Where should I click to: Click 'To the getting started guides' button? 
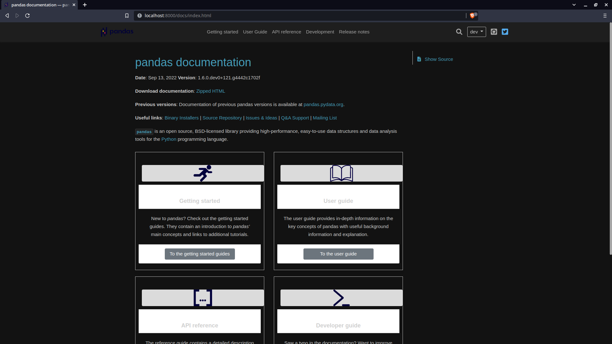200,254
